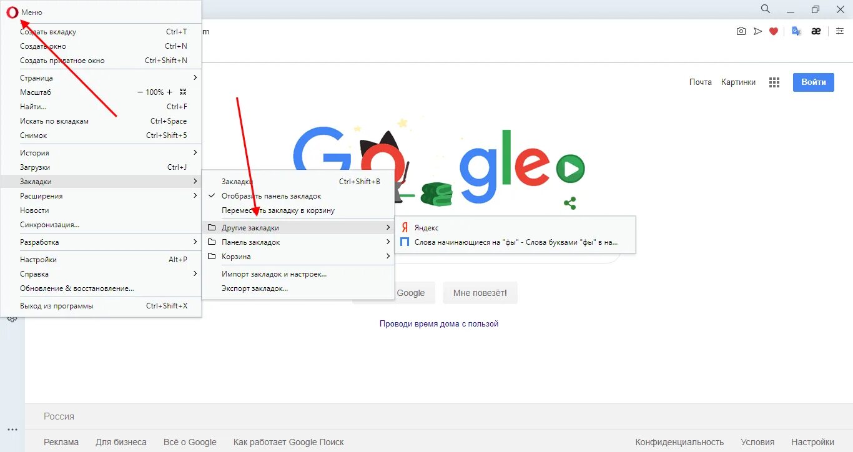Expand the Корзина folder arrow
853x452 pixels.
point(388,257)
